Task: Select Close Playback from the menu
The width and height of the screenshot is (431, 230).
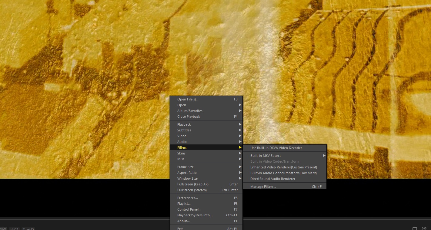Action: (189, 117)
